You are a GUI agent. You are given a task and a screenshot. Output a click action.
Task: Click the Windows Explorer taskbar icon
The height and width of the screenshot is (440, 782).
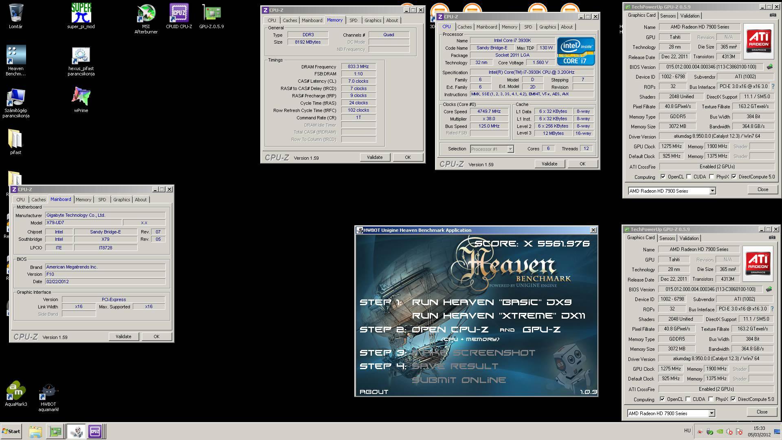pyautogui.click(x=35, y=431)
